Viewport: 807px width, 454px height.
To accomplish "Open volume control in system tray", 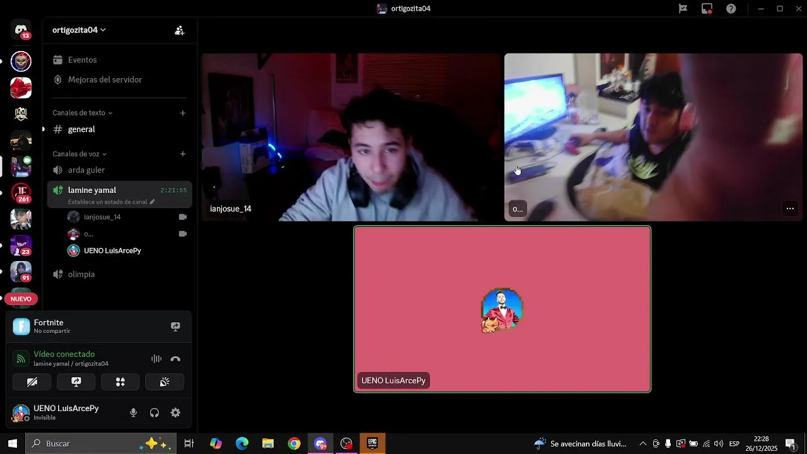I will 718,443.
